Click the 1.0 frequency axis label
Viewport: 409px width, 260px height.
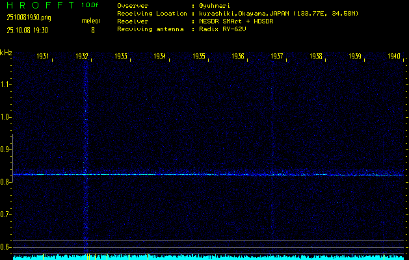tap(6, 117)
